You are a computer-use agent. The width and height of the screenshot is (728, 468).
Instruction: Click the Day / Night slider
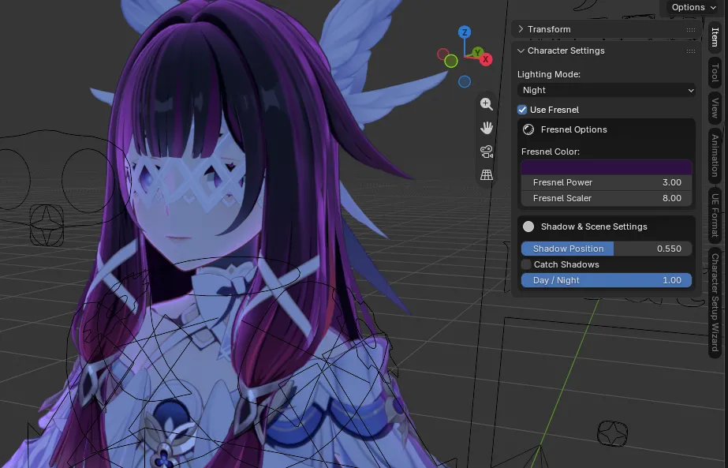point(607,280)
